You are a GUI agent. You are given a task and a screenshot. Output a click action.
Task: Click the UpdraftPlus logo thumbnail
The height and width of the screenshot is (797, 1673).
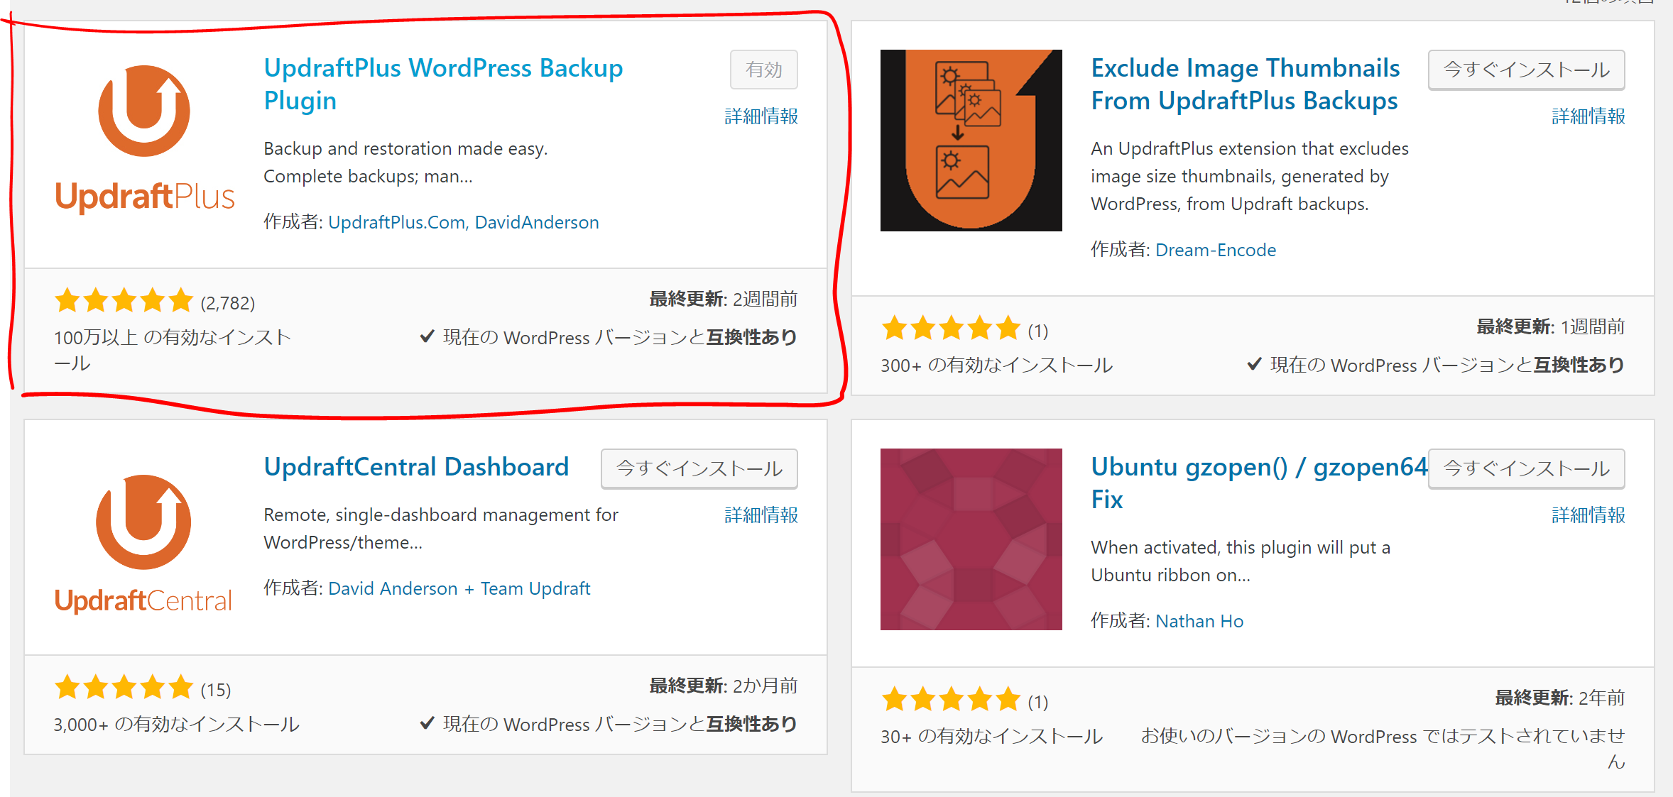click(145, 140)
